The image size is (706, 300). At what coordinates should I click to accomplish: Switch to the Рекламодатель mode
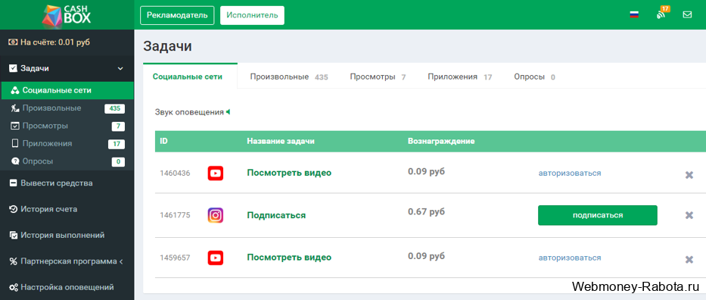(177, 15)
